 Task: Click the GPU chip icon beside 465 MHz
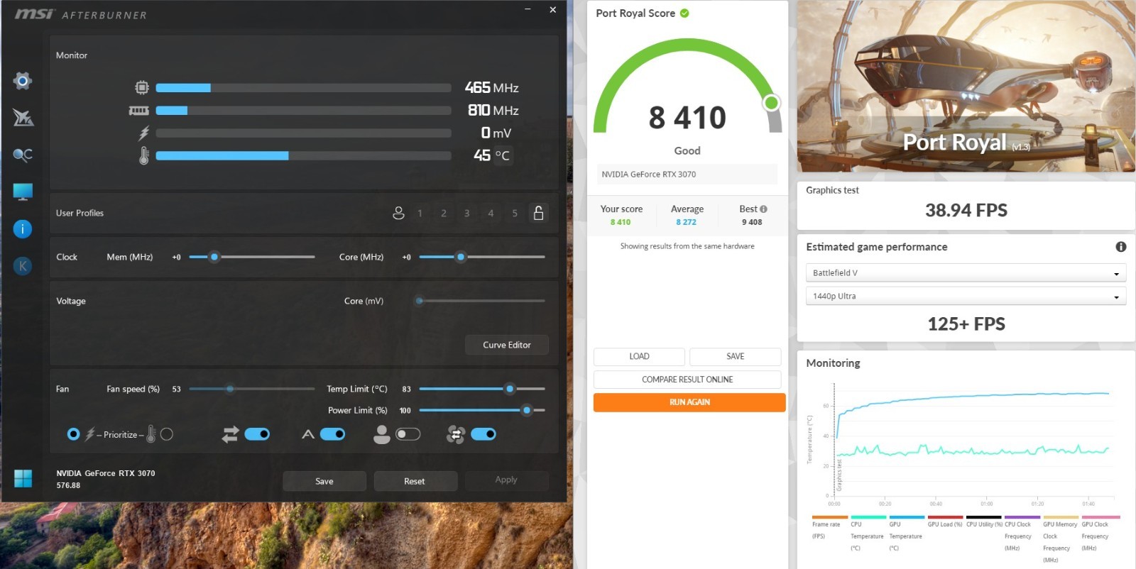(142, 88)
